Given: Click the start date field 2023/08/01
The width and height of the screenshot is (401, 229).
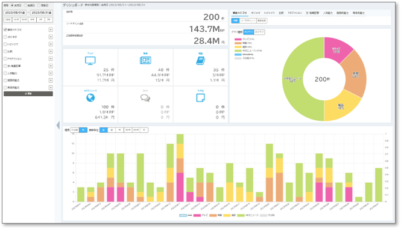Looking at the screenshot, I should pos(15,13).
